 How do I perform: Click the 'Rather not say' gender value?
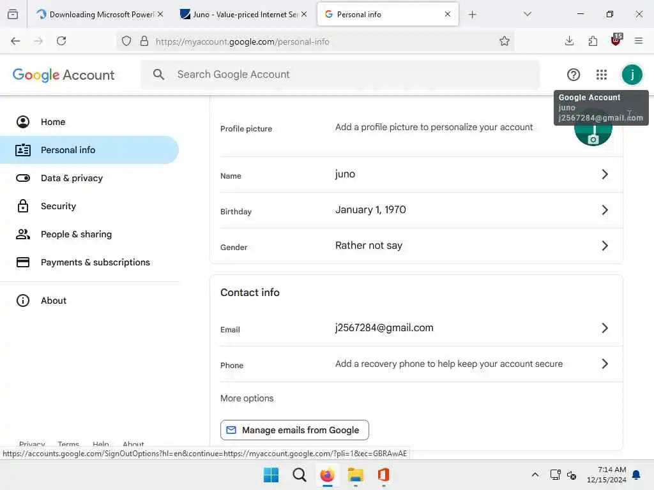click(369, 246)
